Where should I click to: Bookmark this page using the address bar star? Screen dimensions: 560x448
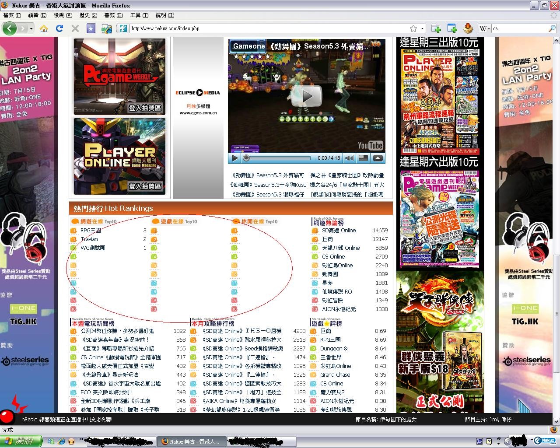[x=413, y=28]
